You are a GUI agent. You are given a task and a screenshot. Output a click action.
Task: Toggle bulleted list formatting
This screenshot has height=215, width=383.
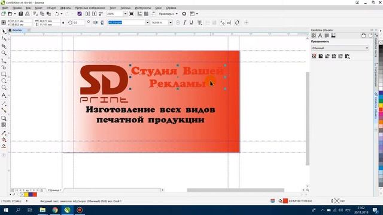(208, 23)
